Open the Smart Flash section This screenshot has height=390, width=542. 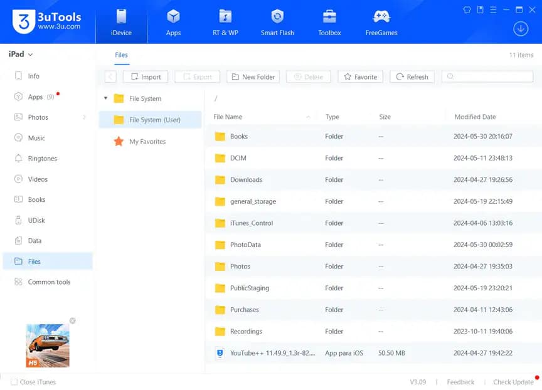pyautogui.click(x=277, y=21)
